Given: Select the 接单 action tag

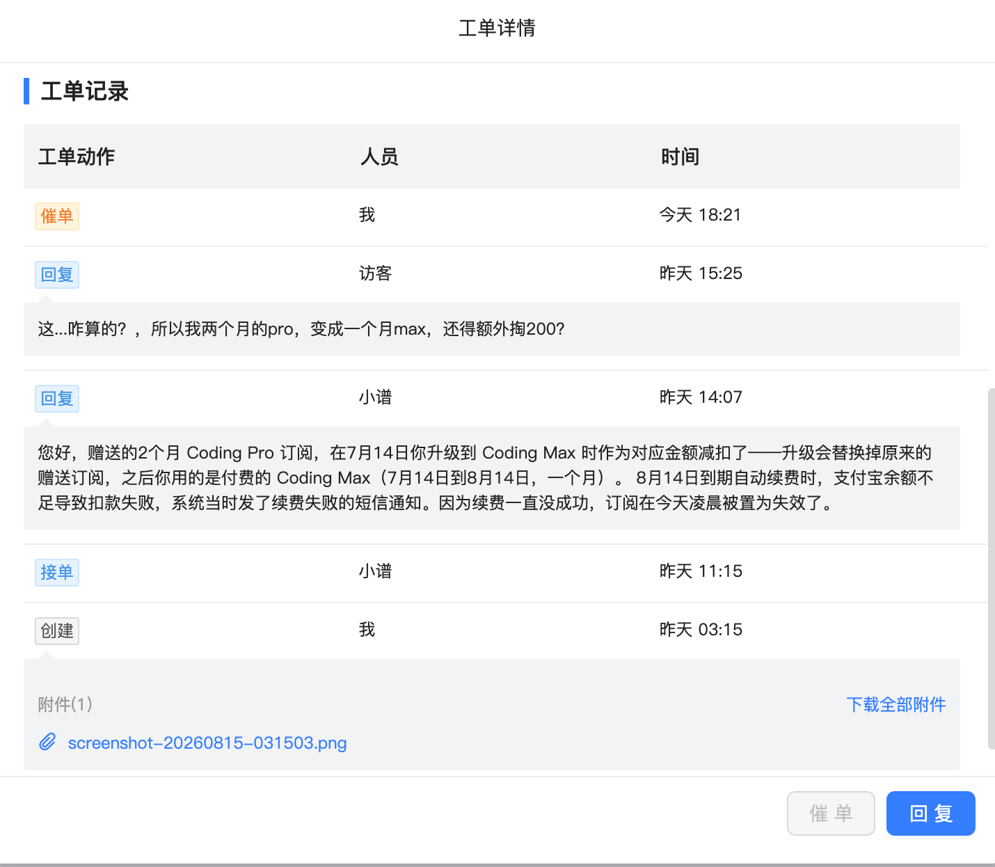Looking at the screenshot, I should click(57, 572).
